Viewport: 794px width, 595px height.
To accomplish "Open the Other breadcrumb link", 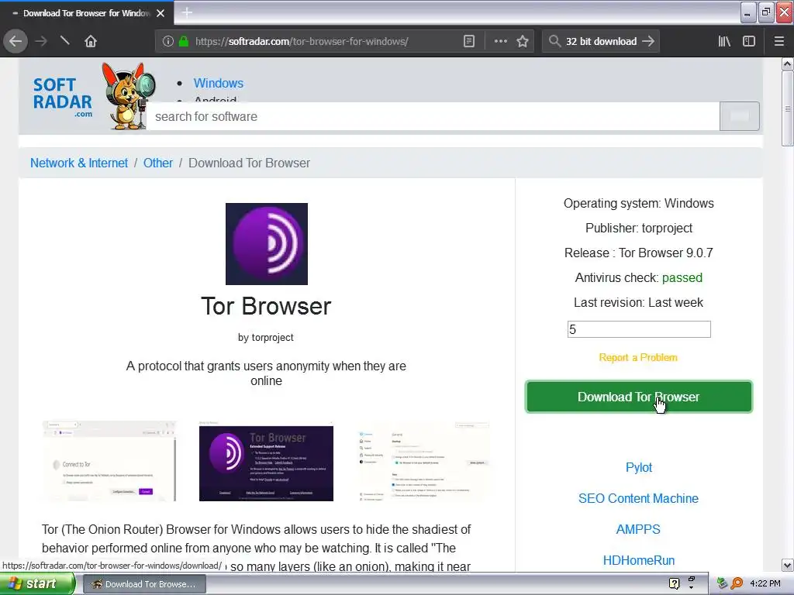I will pos(158,163).
